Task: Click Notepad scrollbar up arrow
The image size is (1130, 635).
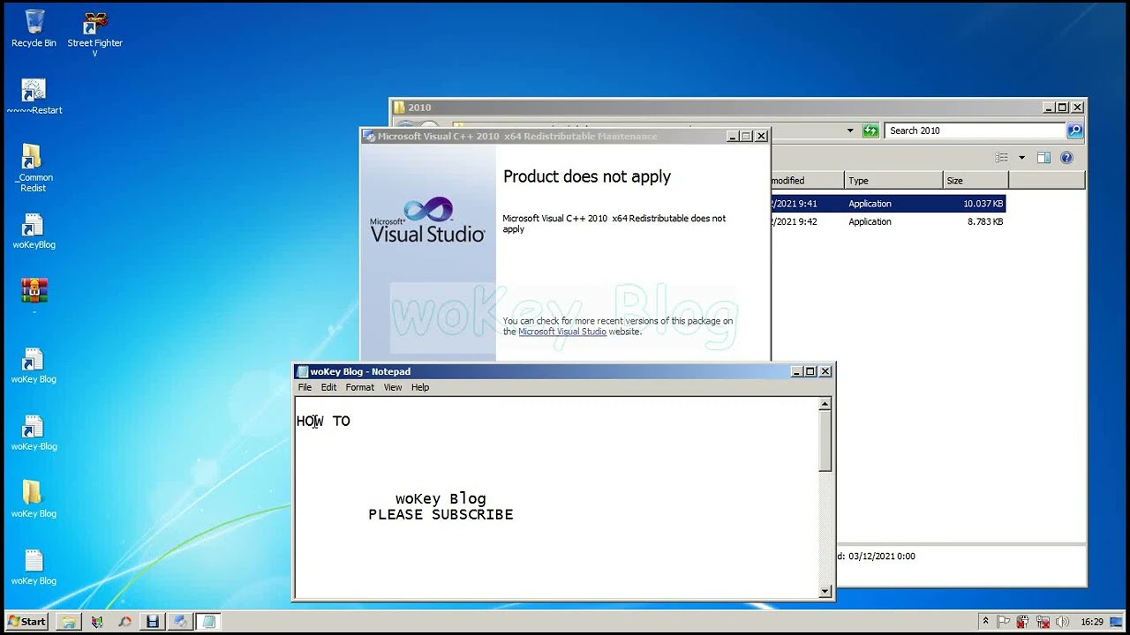Action: click(x=825, y=404)
